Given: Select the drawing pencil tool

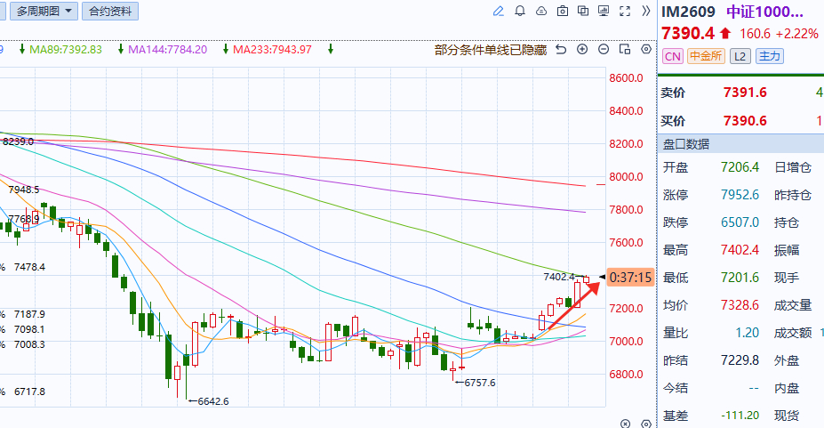Looking at the screenshot, I should (498, 11).
